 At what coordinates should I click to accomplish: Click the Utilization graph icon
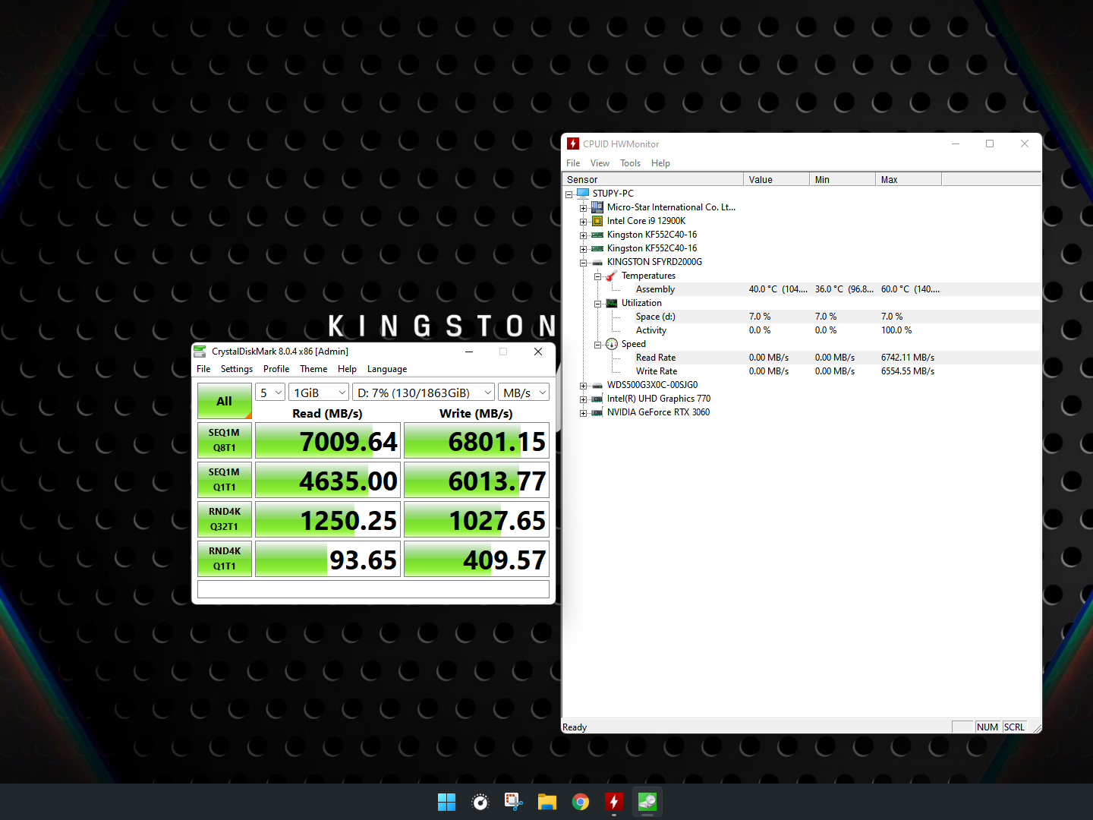pyautogui.click(x=612, y=303)
